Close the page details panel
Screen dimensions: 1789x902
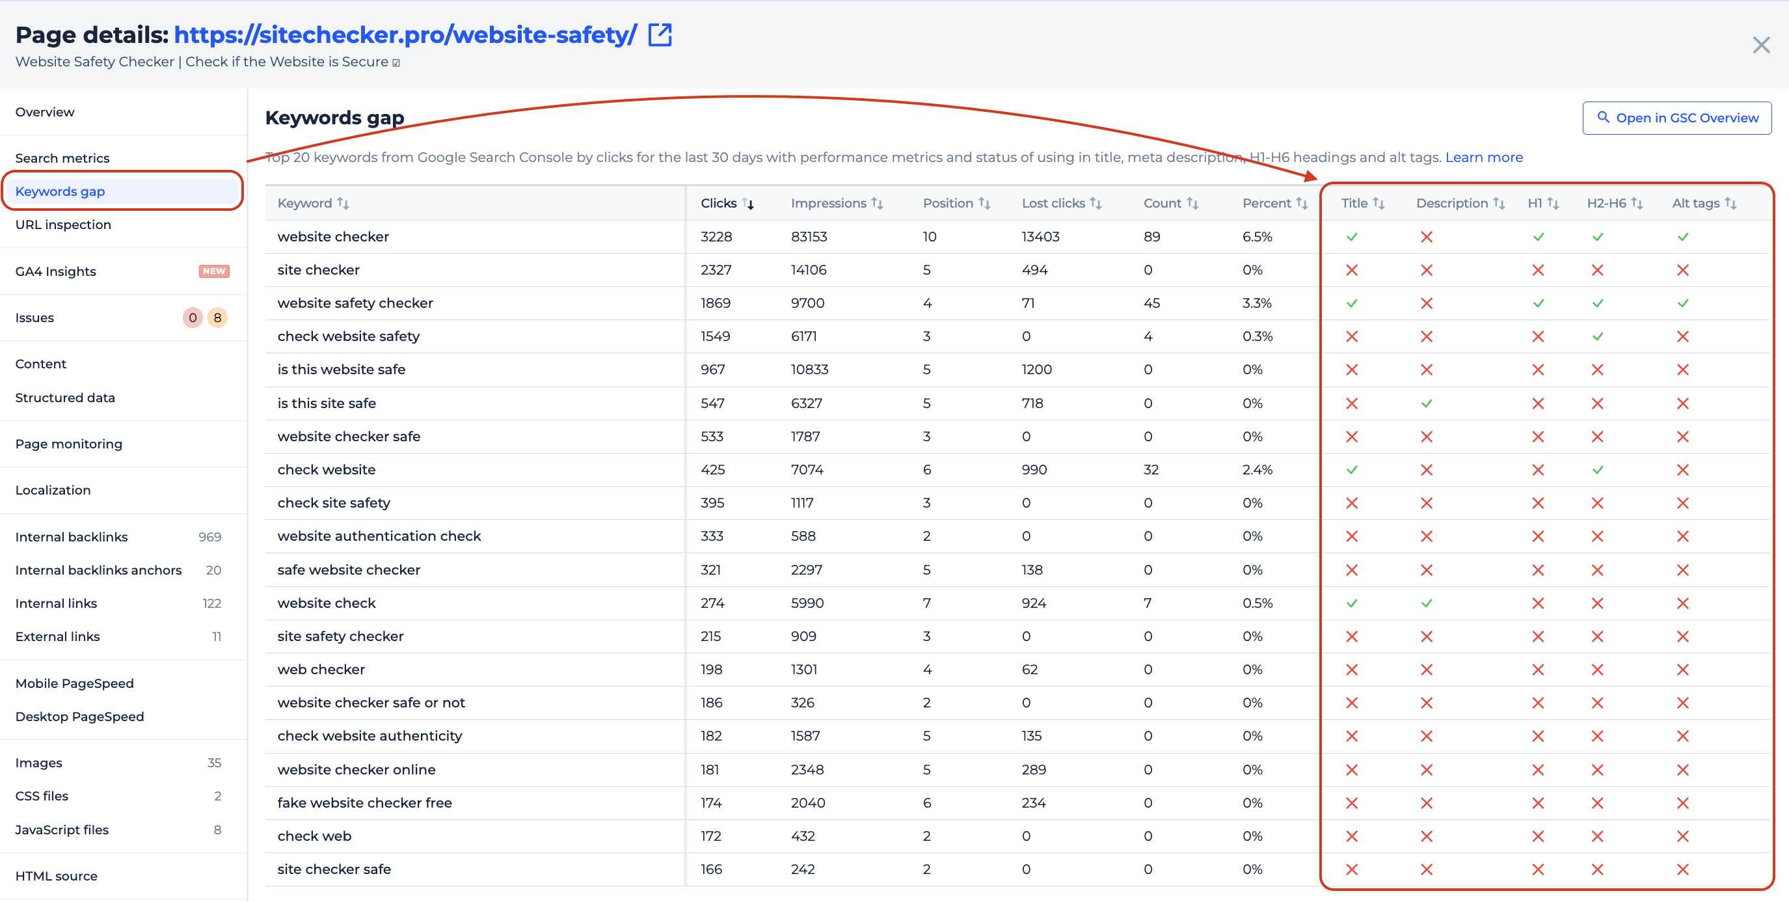(1760, 46)
